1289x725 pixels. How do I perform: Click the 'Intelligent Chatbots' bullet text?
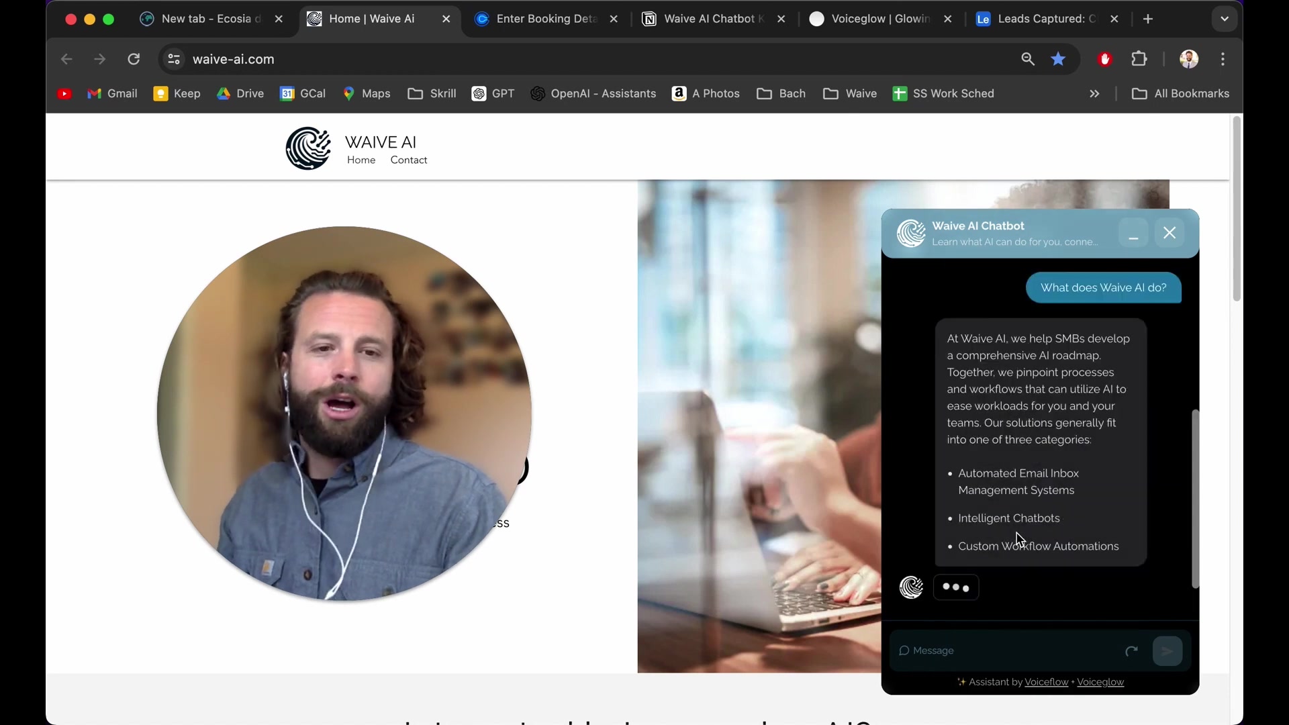click(x=1008, y=518)
